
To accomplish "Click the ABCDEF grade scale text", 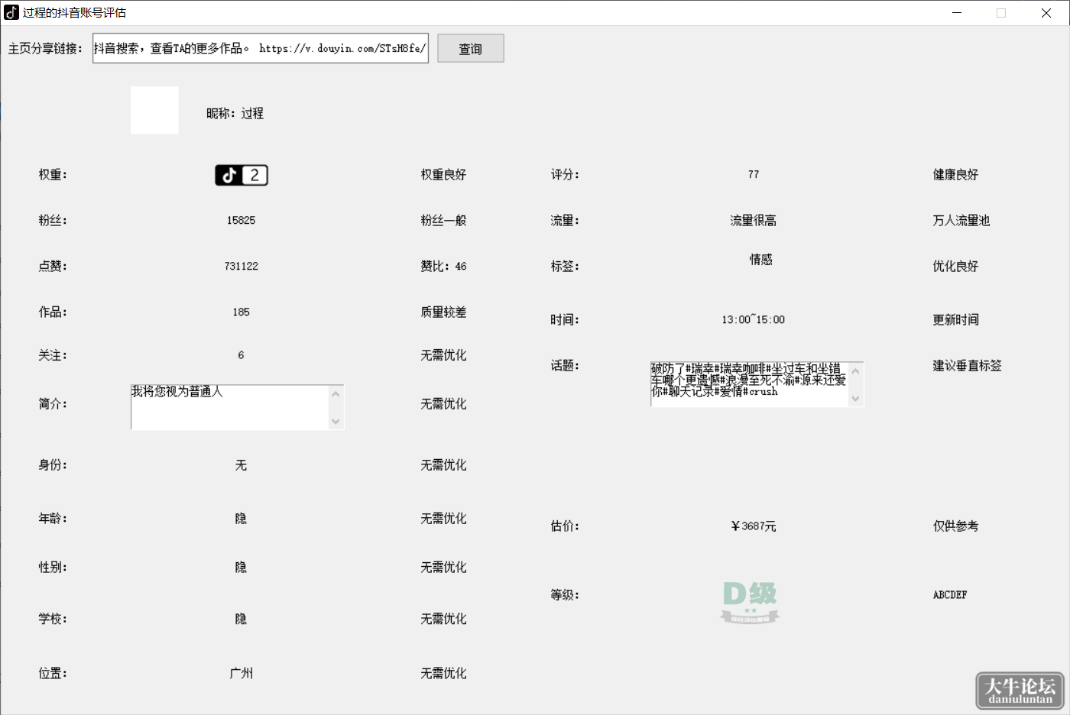I will [x=950, y=595].
